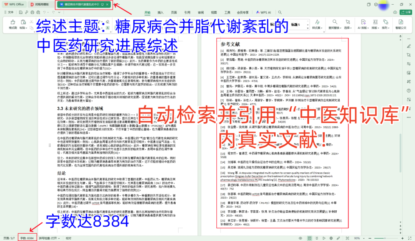
Task: Expand the Select (选择) dropdown arrow
Action: pyautogui.click(x=352, y=28)
